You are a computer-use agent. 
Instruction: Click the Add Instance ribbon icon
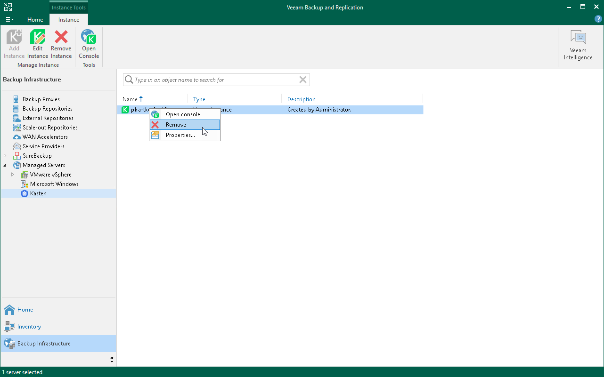14,44
